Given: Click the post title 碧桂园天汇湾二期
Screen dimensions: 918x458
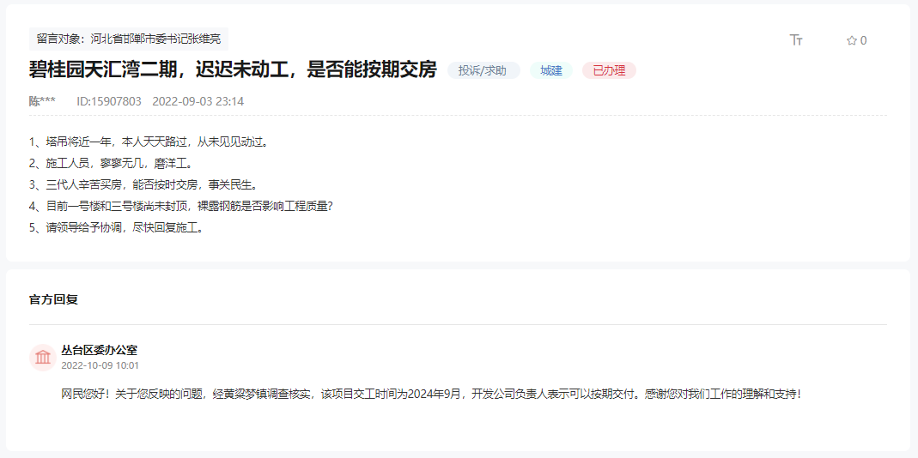Looking at the screenshot, I should 233,70.
